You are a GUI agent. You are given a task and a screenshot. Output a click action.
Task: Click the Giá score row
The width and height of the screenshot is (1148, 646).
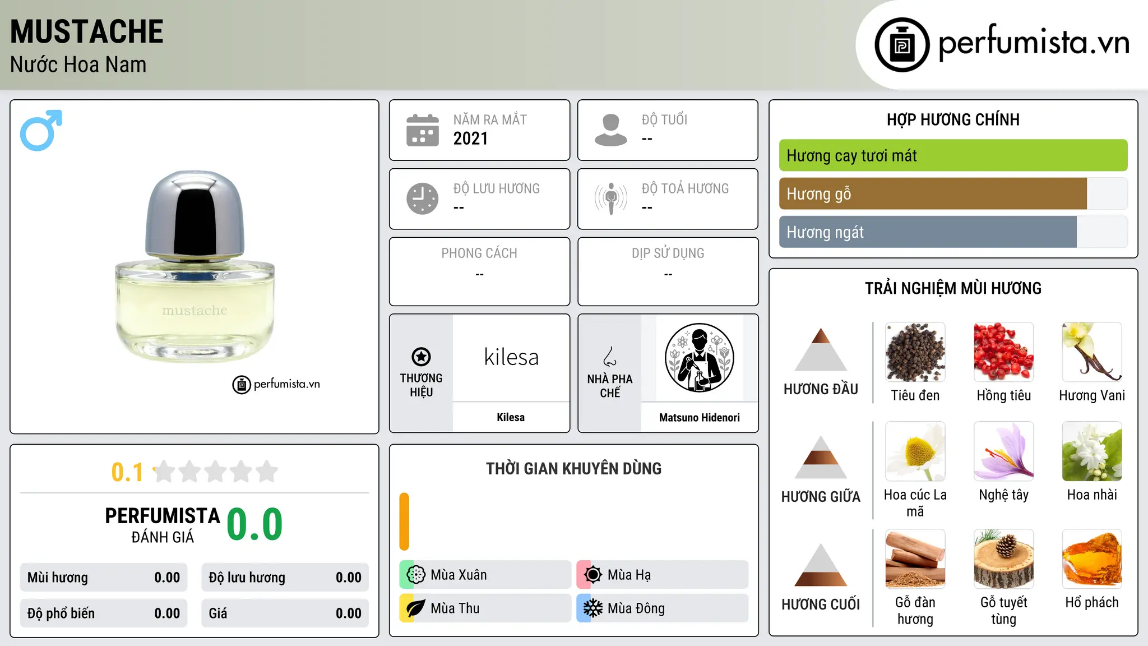(x=285, y=613)
